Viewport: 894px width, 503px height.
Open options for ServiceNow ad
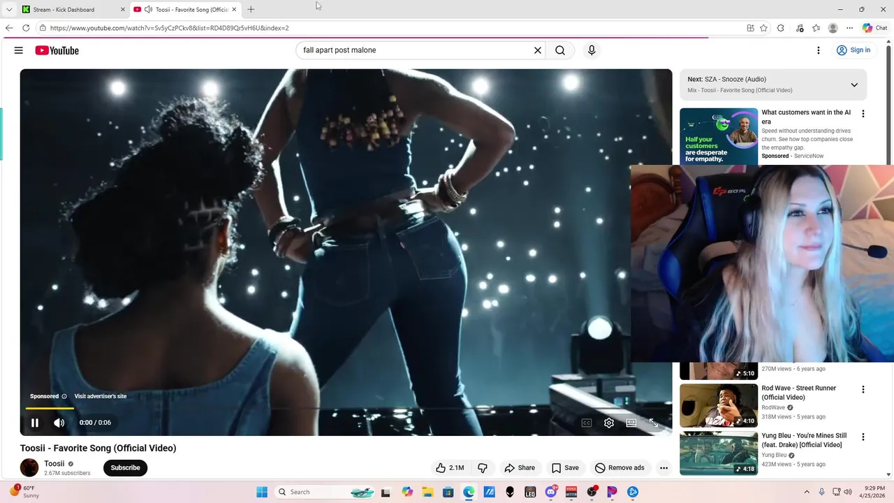click(863, 114)
